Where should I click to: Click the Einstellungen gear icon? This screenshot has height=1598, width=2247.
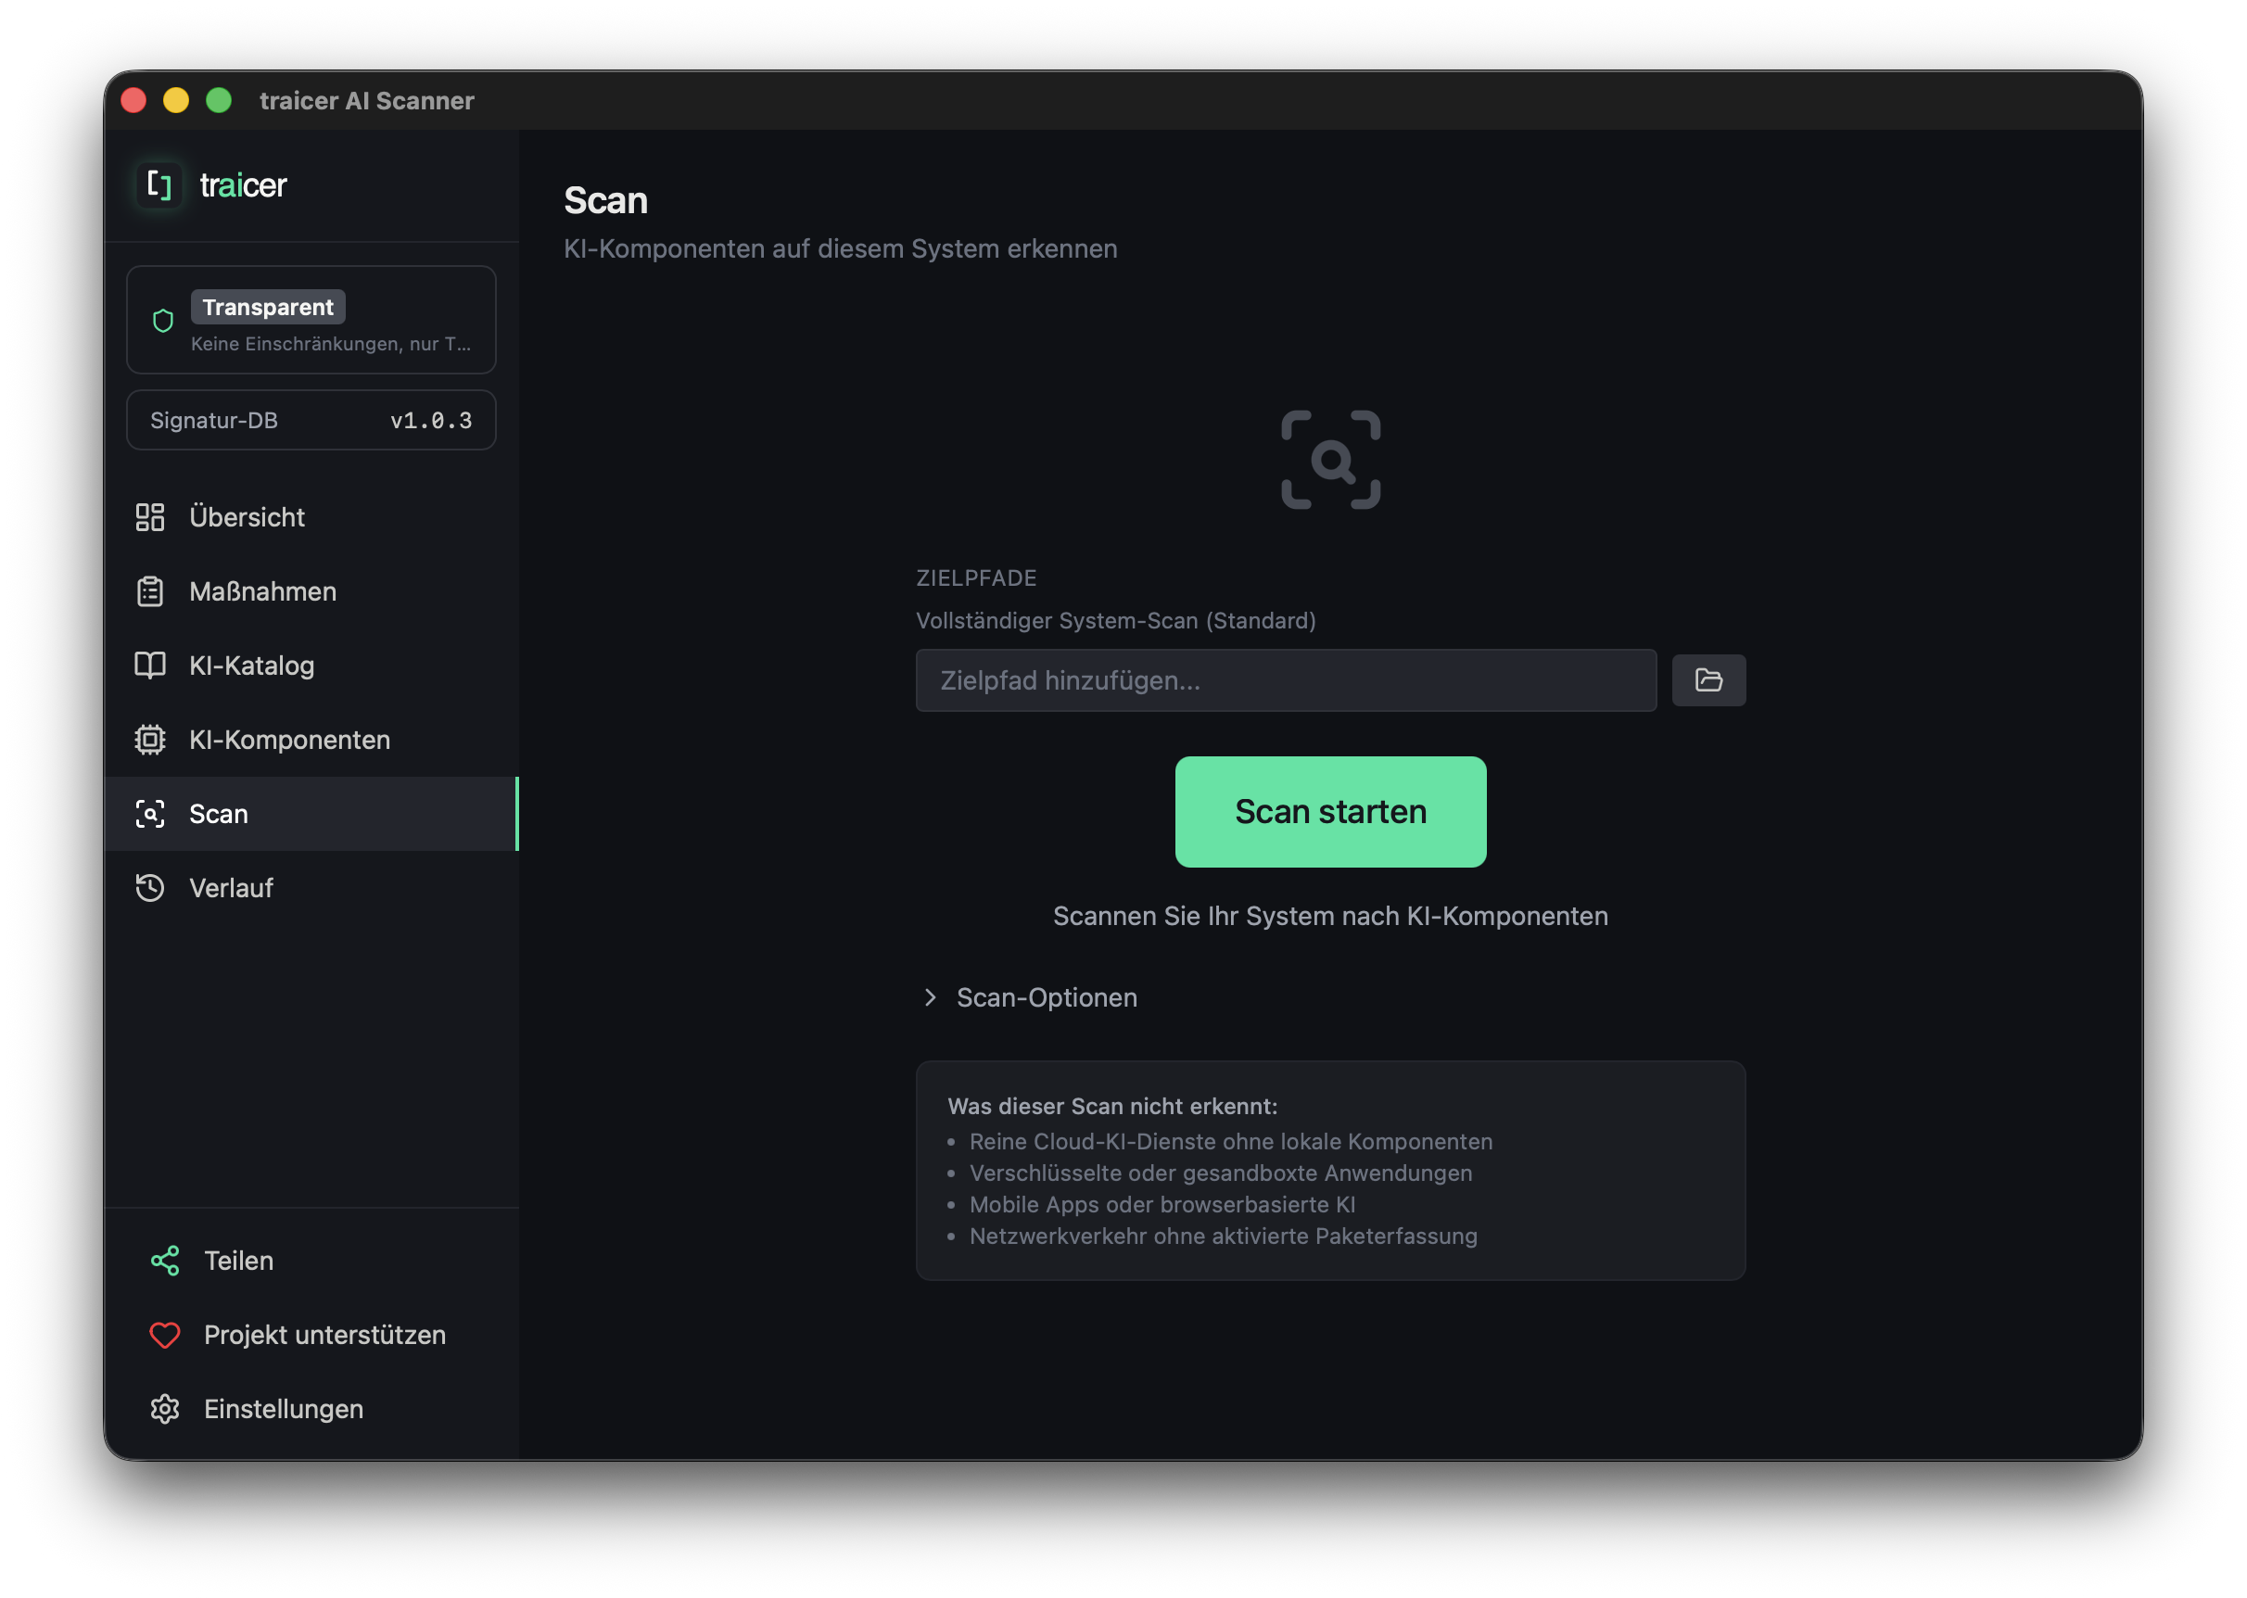(x=165, y=1410)
